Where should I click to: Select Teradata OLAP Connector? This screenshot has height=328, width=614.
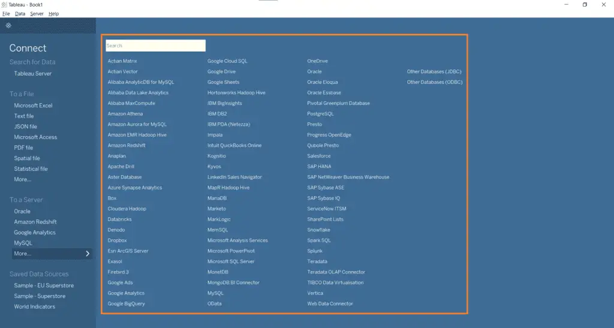(336, 272)
